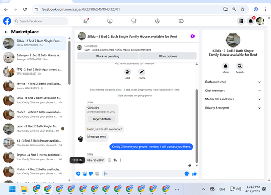Show hidden system tray icons chevron

[x=204, y=189]
